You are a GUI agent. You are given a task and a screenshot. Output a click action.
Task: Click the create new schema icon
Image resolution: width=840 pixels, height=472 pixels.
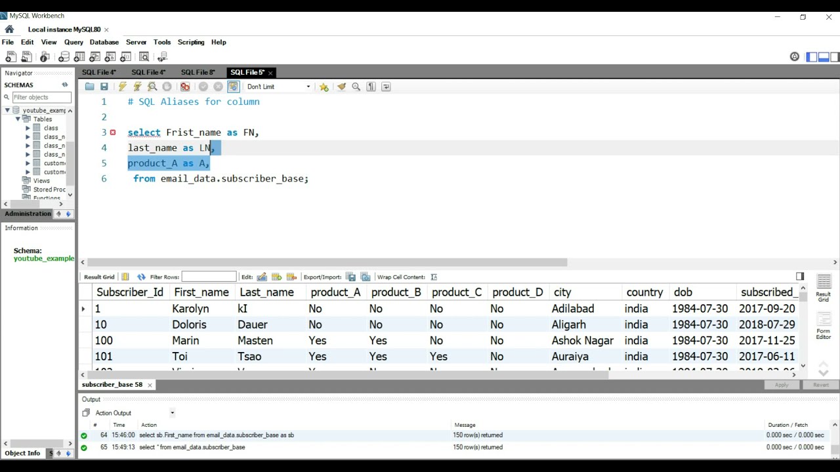(x=64, y=57)
